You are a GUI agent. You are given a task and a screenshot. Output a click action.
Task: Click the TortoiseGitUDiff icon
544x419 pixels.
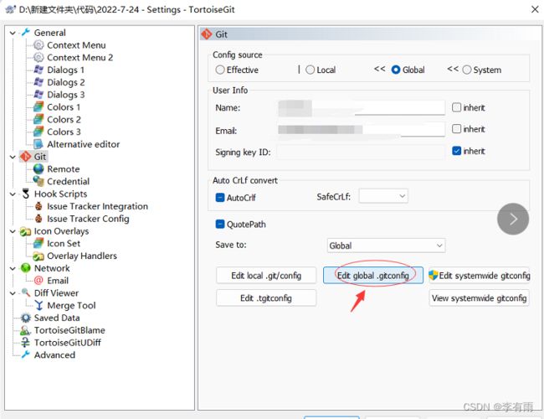pyautogui.click(x=26, y=343)
